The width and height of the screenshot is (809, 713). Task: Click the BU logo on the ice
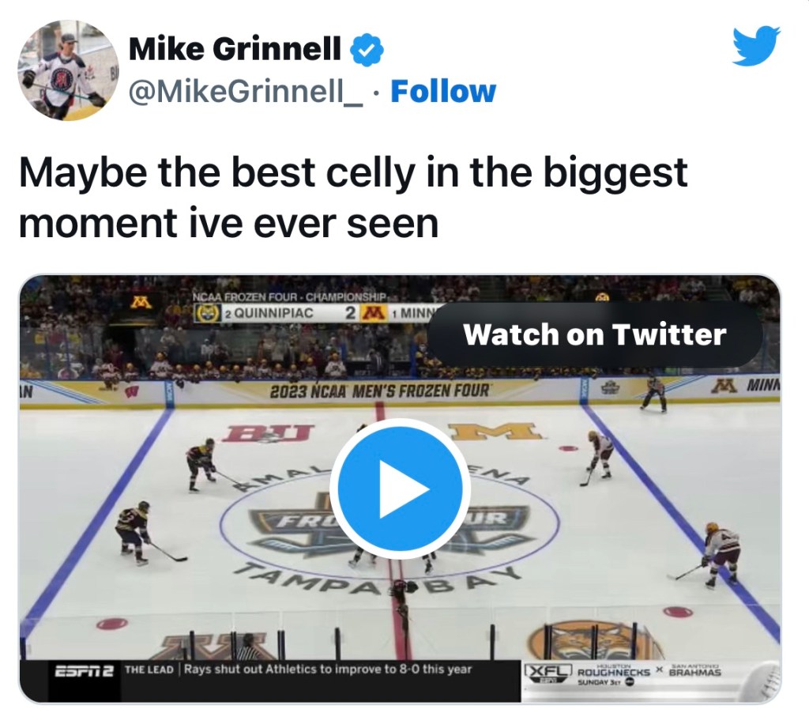(x=269, y=433)
